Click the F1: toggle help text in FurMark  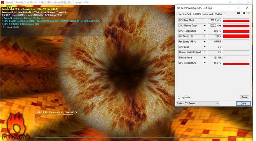(11, 27)
